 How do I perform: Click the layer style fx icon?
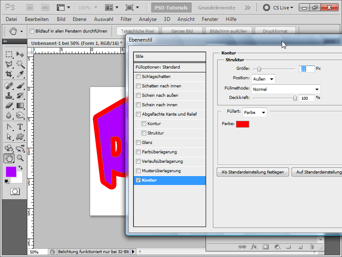pos(254,247)
